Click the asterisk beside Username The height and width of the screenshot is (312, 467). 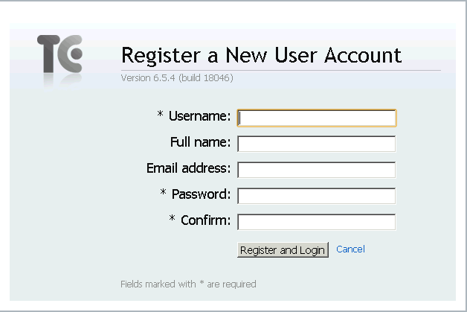[x=160, y=115]
